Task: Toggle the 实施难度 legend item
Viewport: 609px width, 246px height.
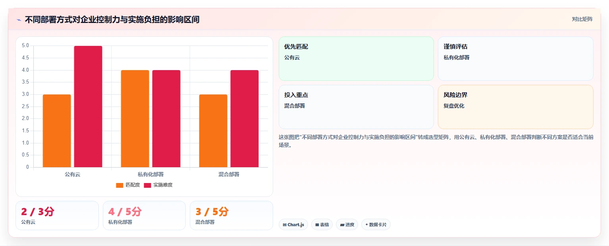Action: point(158,185)
